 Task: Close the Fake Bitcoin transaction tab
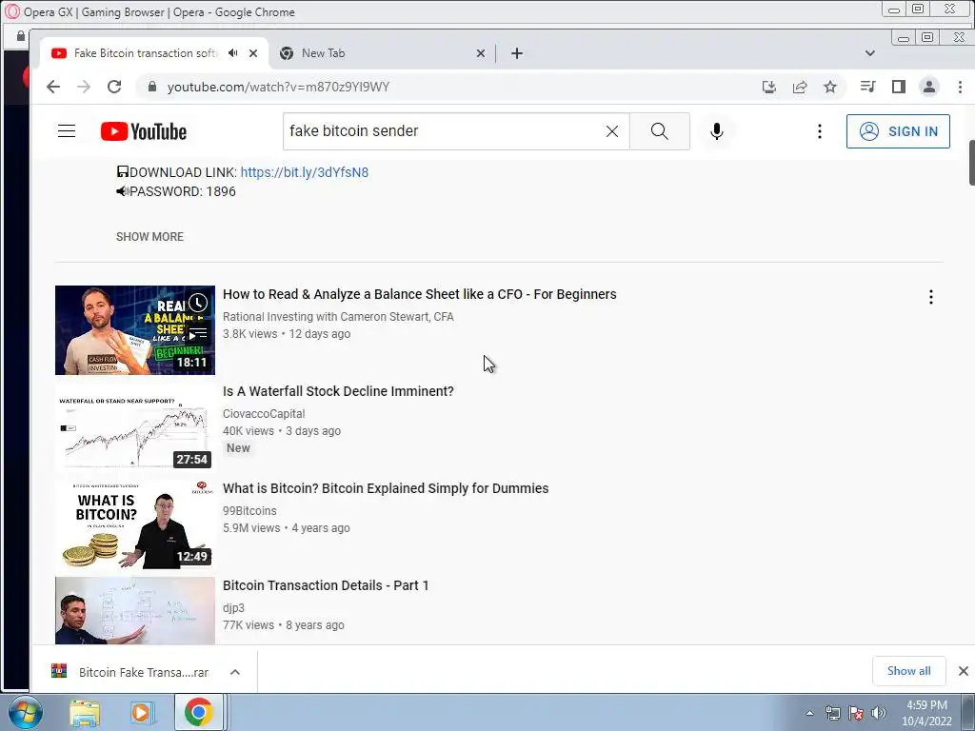point(253,53)
